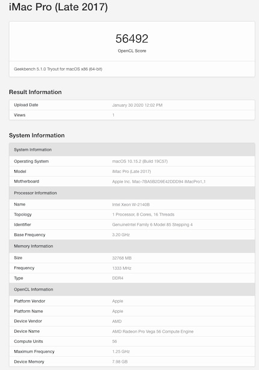Click the Identifier label
Image resolution: width=259 pixels, height=370 pixels.
click(x=22, y=225)
